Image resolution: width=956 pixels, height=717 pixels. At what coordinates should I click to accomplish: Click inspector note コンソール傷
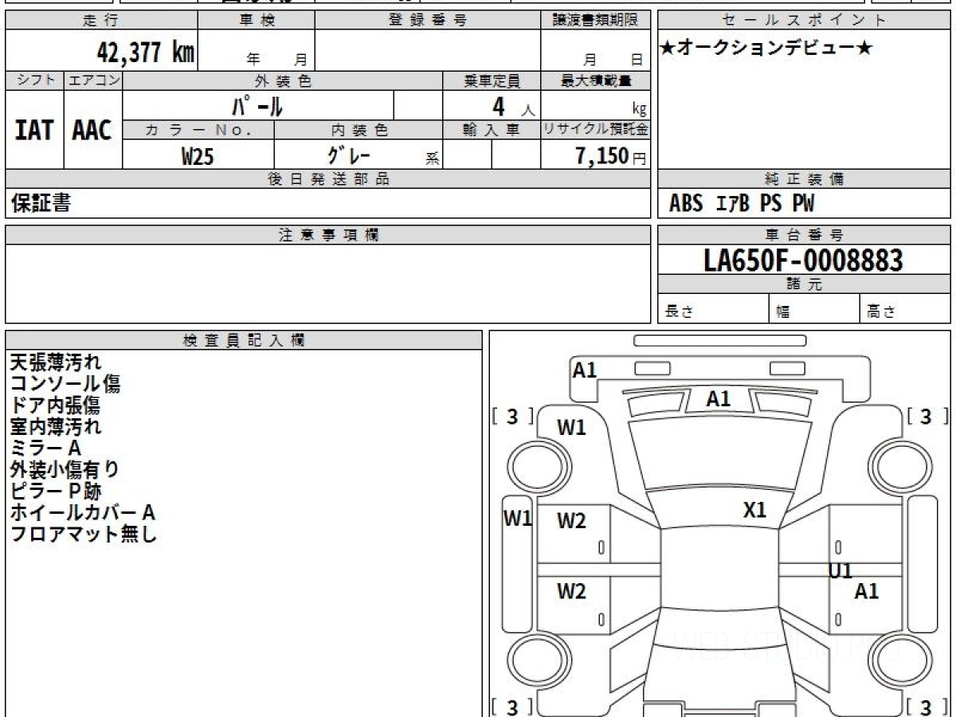pyautogui.click(x=65, y=384)
